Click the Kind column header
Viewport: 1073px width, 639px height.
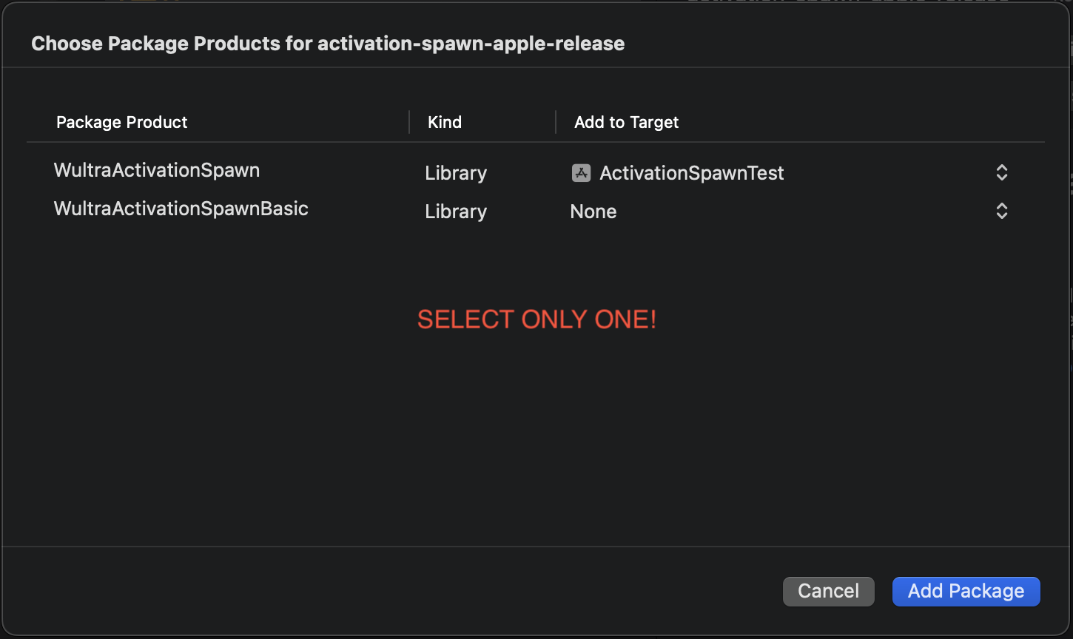(x=445, y=122)
